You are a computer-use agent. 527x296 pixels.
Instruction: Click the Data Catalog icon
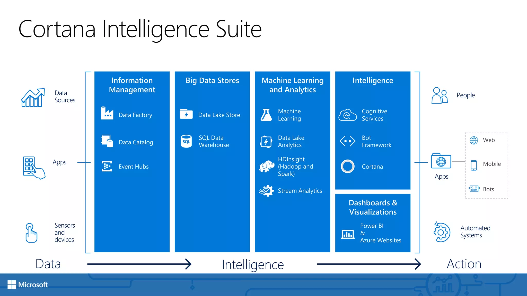(x=107, y=141)
